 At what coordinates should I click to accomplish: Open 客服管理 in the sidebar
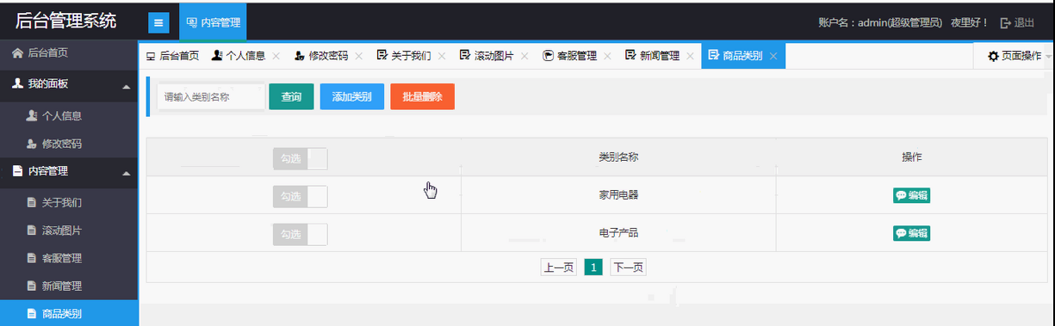tap(69, 258)
